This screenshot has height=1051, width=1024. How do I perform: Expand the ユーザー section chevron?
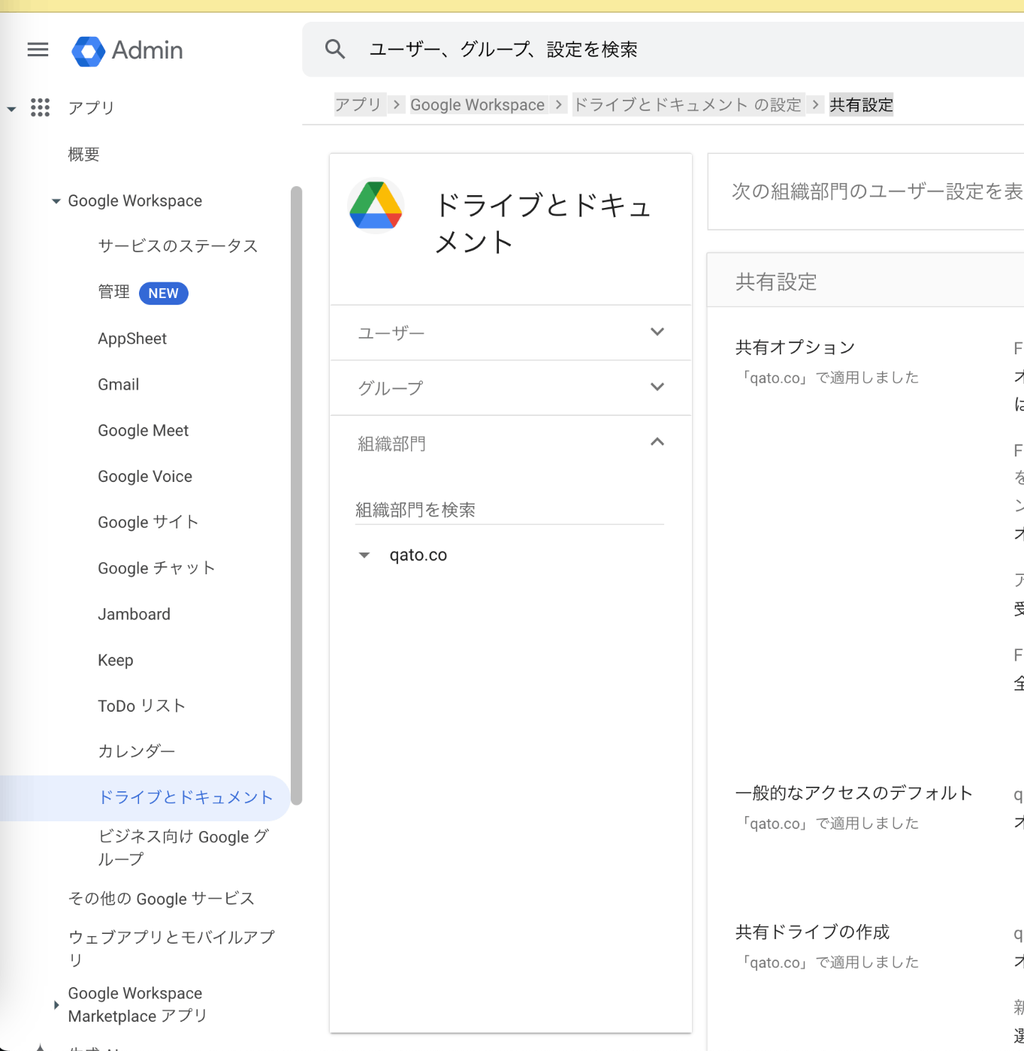click(657, 332)
